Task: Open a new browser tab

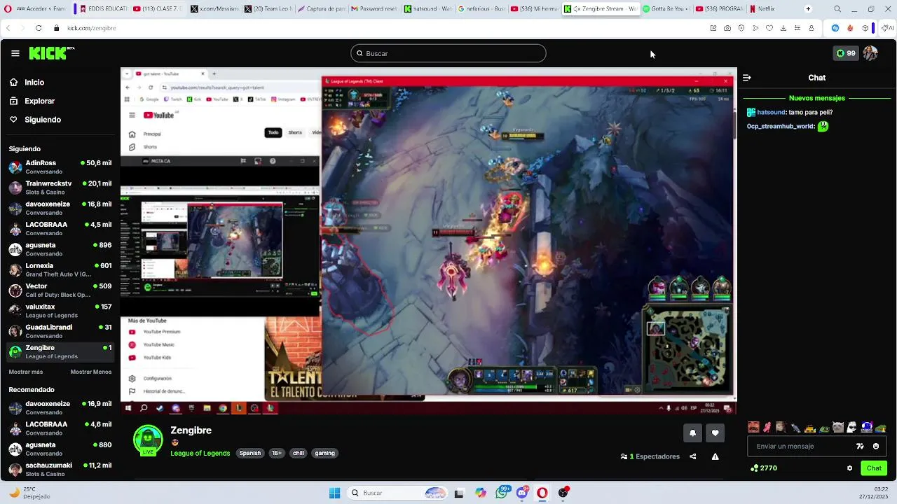Action: 808,9
